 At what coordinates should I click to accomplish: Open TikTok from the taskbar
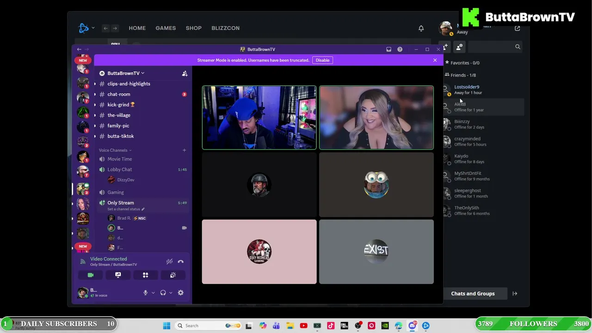[x=331, y=326]
